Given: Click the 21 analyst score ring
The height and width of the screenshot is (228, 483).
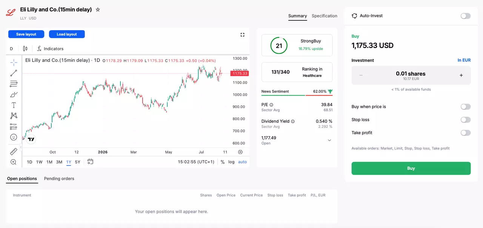Looking at the screenshot, I should pos(279,46).
